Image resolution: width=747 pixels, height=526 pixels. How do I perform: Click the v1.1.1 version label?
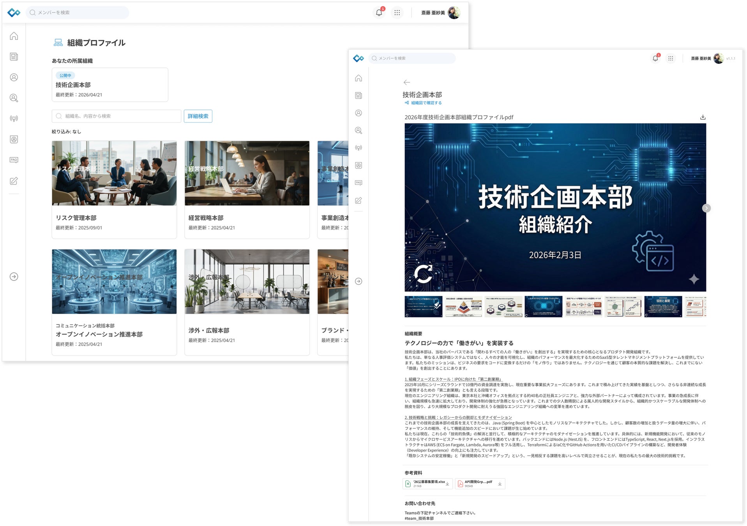(x=731, y=59)
